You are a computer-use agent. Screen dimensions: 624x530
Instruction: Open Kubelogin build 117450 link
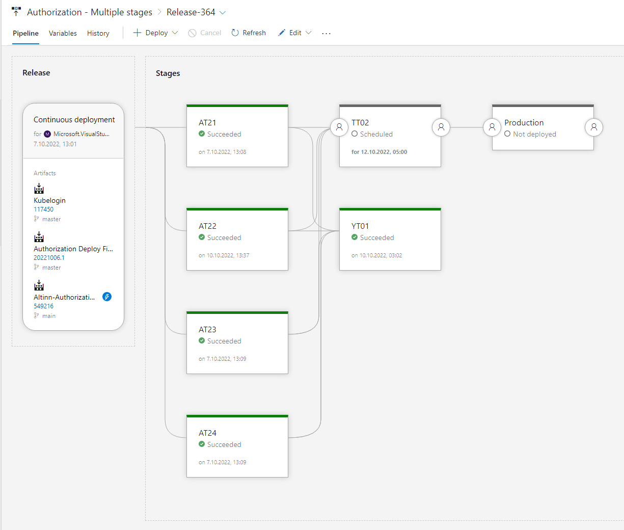coord(43,209)
